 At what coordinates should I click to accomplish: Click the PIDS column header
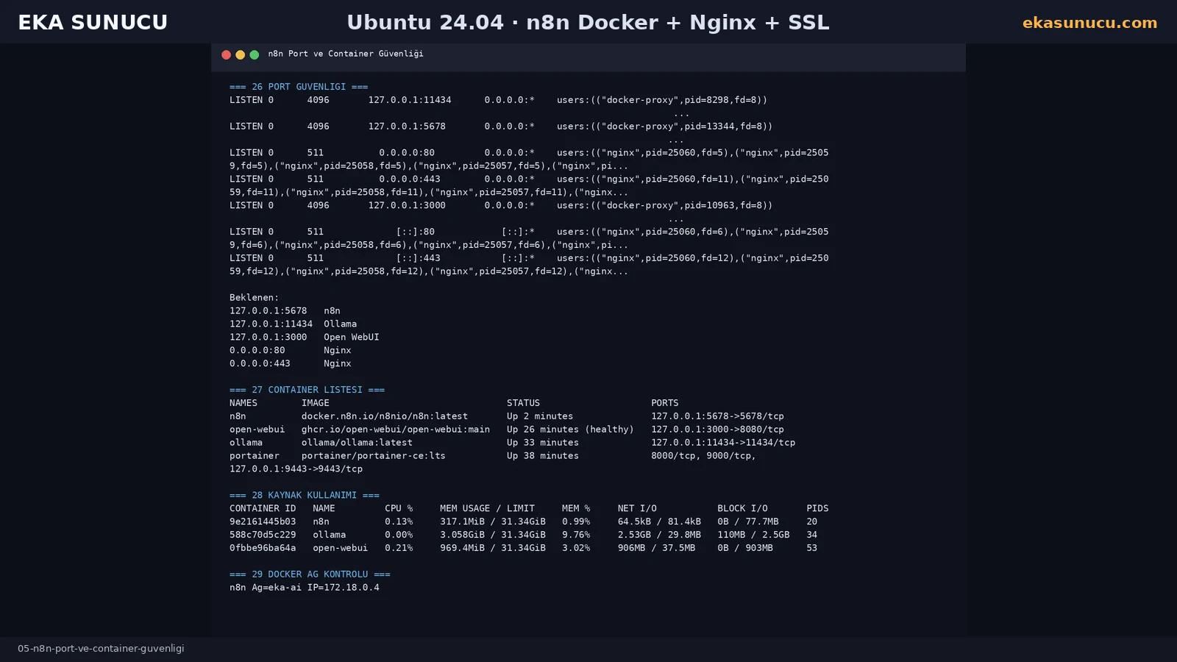pos(817,509)
